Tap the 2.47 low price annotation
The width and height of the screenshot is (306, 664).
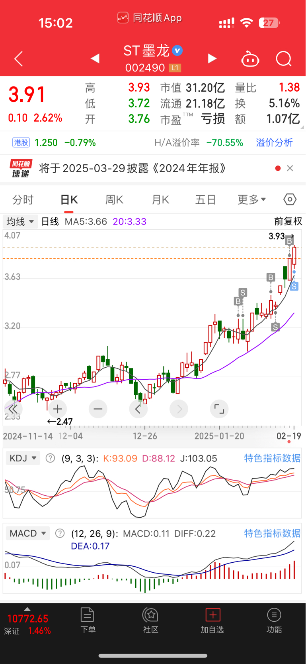tap(60, 422)
